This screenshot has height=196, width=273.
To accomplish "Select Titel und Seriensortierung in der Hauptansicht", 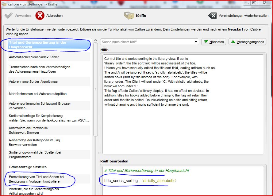I will point(49,45).
